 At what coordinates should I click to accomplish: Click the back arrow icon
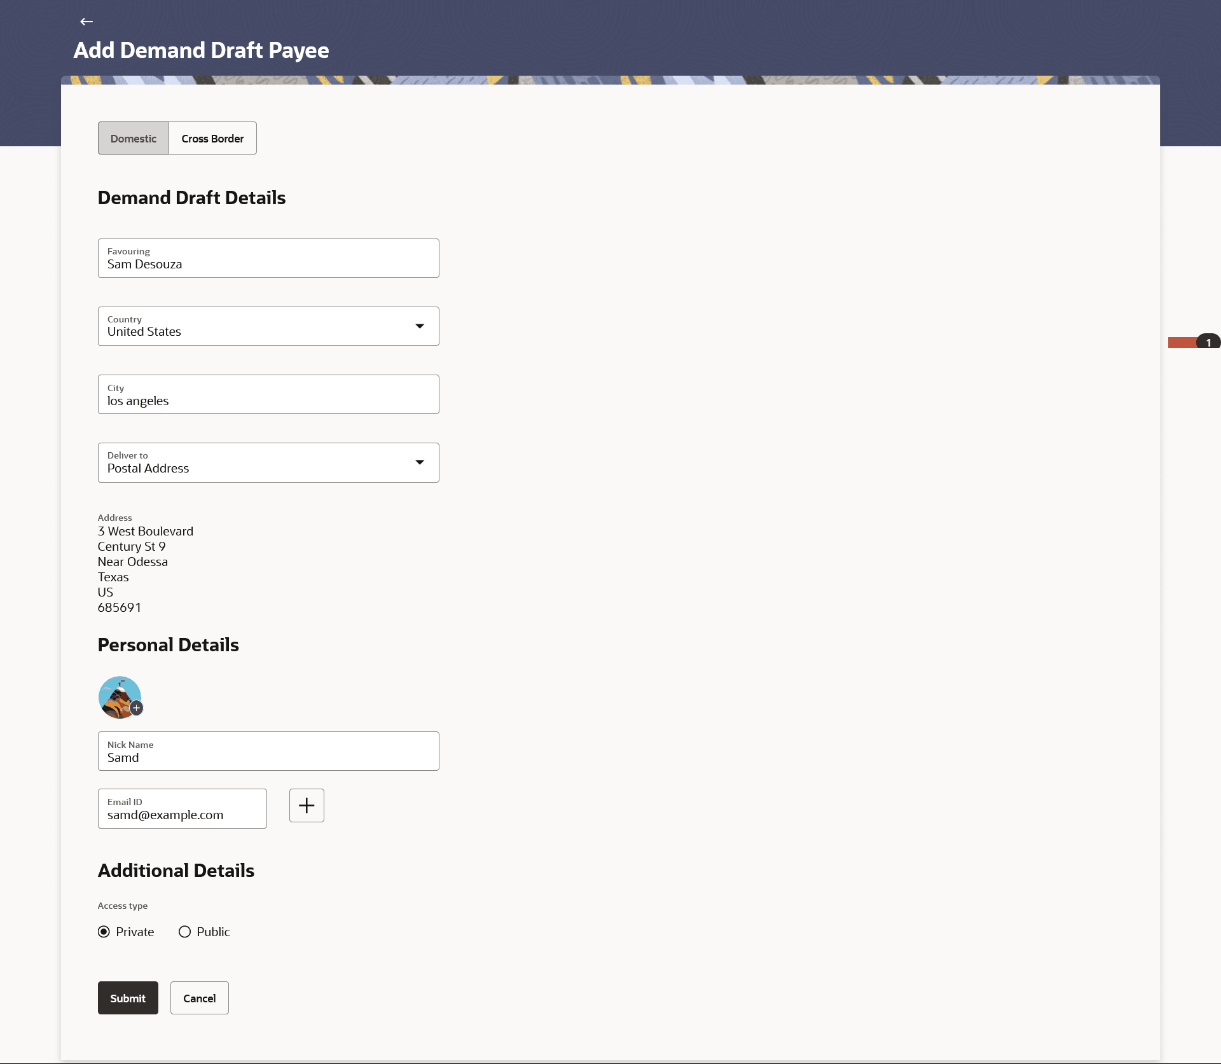(86, 22)
